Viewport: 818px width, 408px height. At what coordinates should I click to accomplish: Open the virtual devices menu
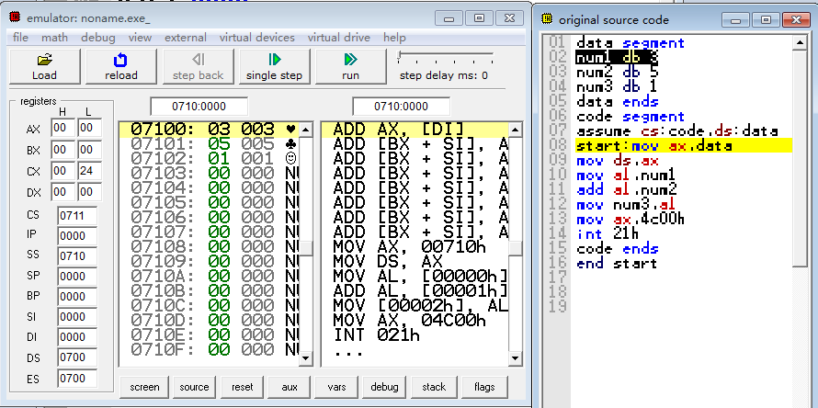click(x=256, y=38)
